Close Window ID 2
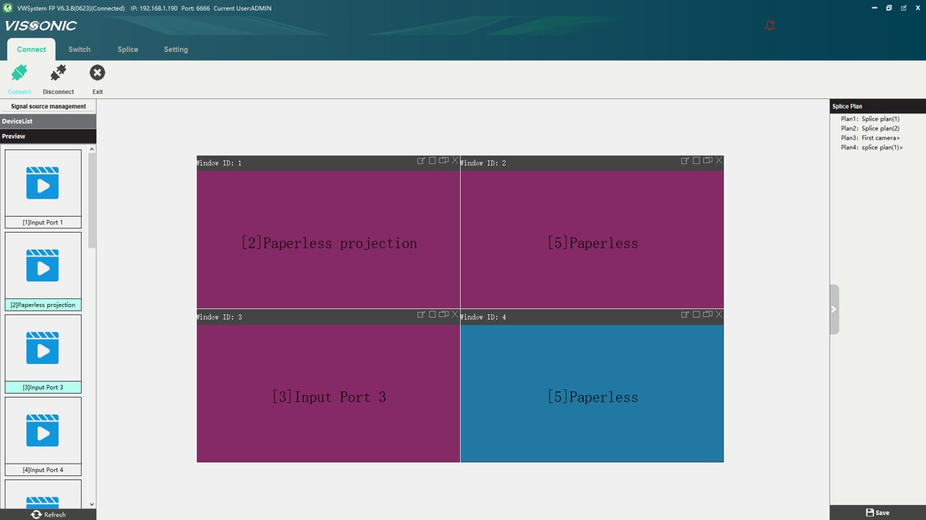This screenshot has height=520, width=926. coord(719,161)
